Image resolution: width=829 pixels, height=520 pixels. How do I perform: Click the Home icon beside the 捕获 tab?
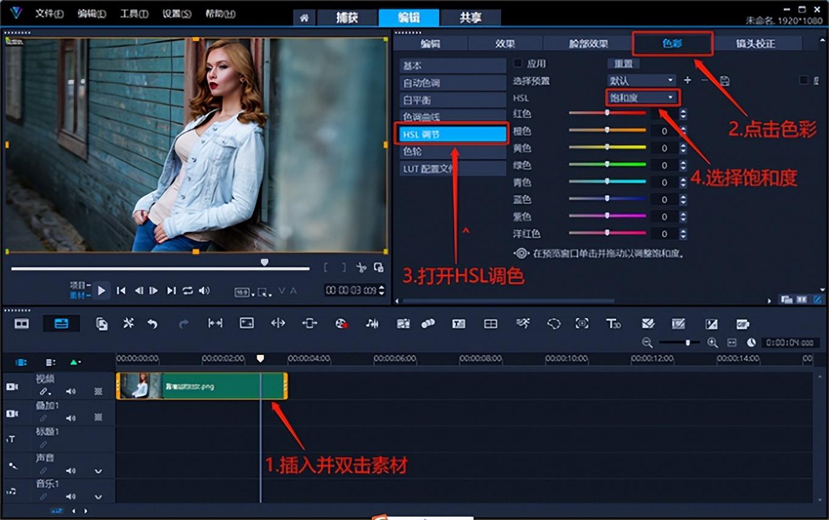pyautogui.click(x=304, y=18)
